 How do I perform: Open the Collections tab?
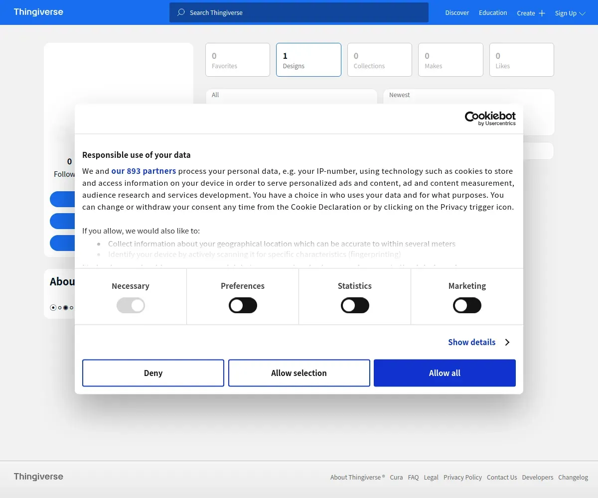380,60
